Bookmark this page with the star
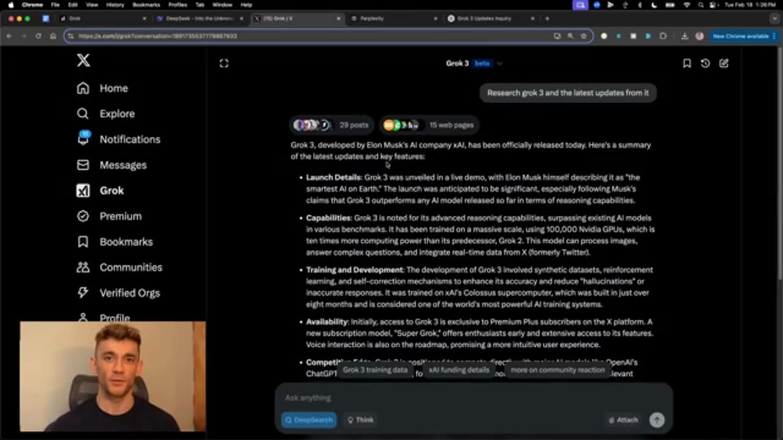Screen dimensions: 783x440 point(584,36)
